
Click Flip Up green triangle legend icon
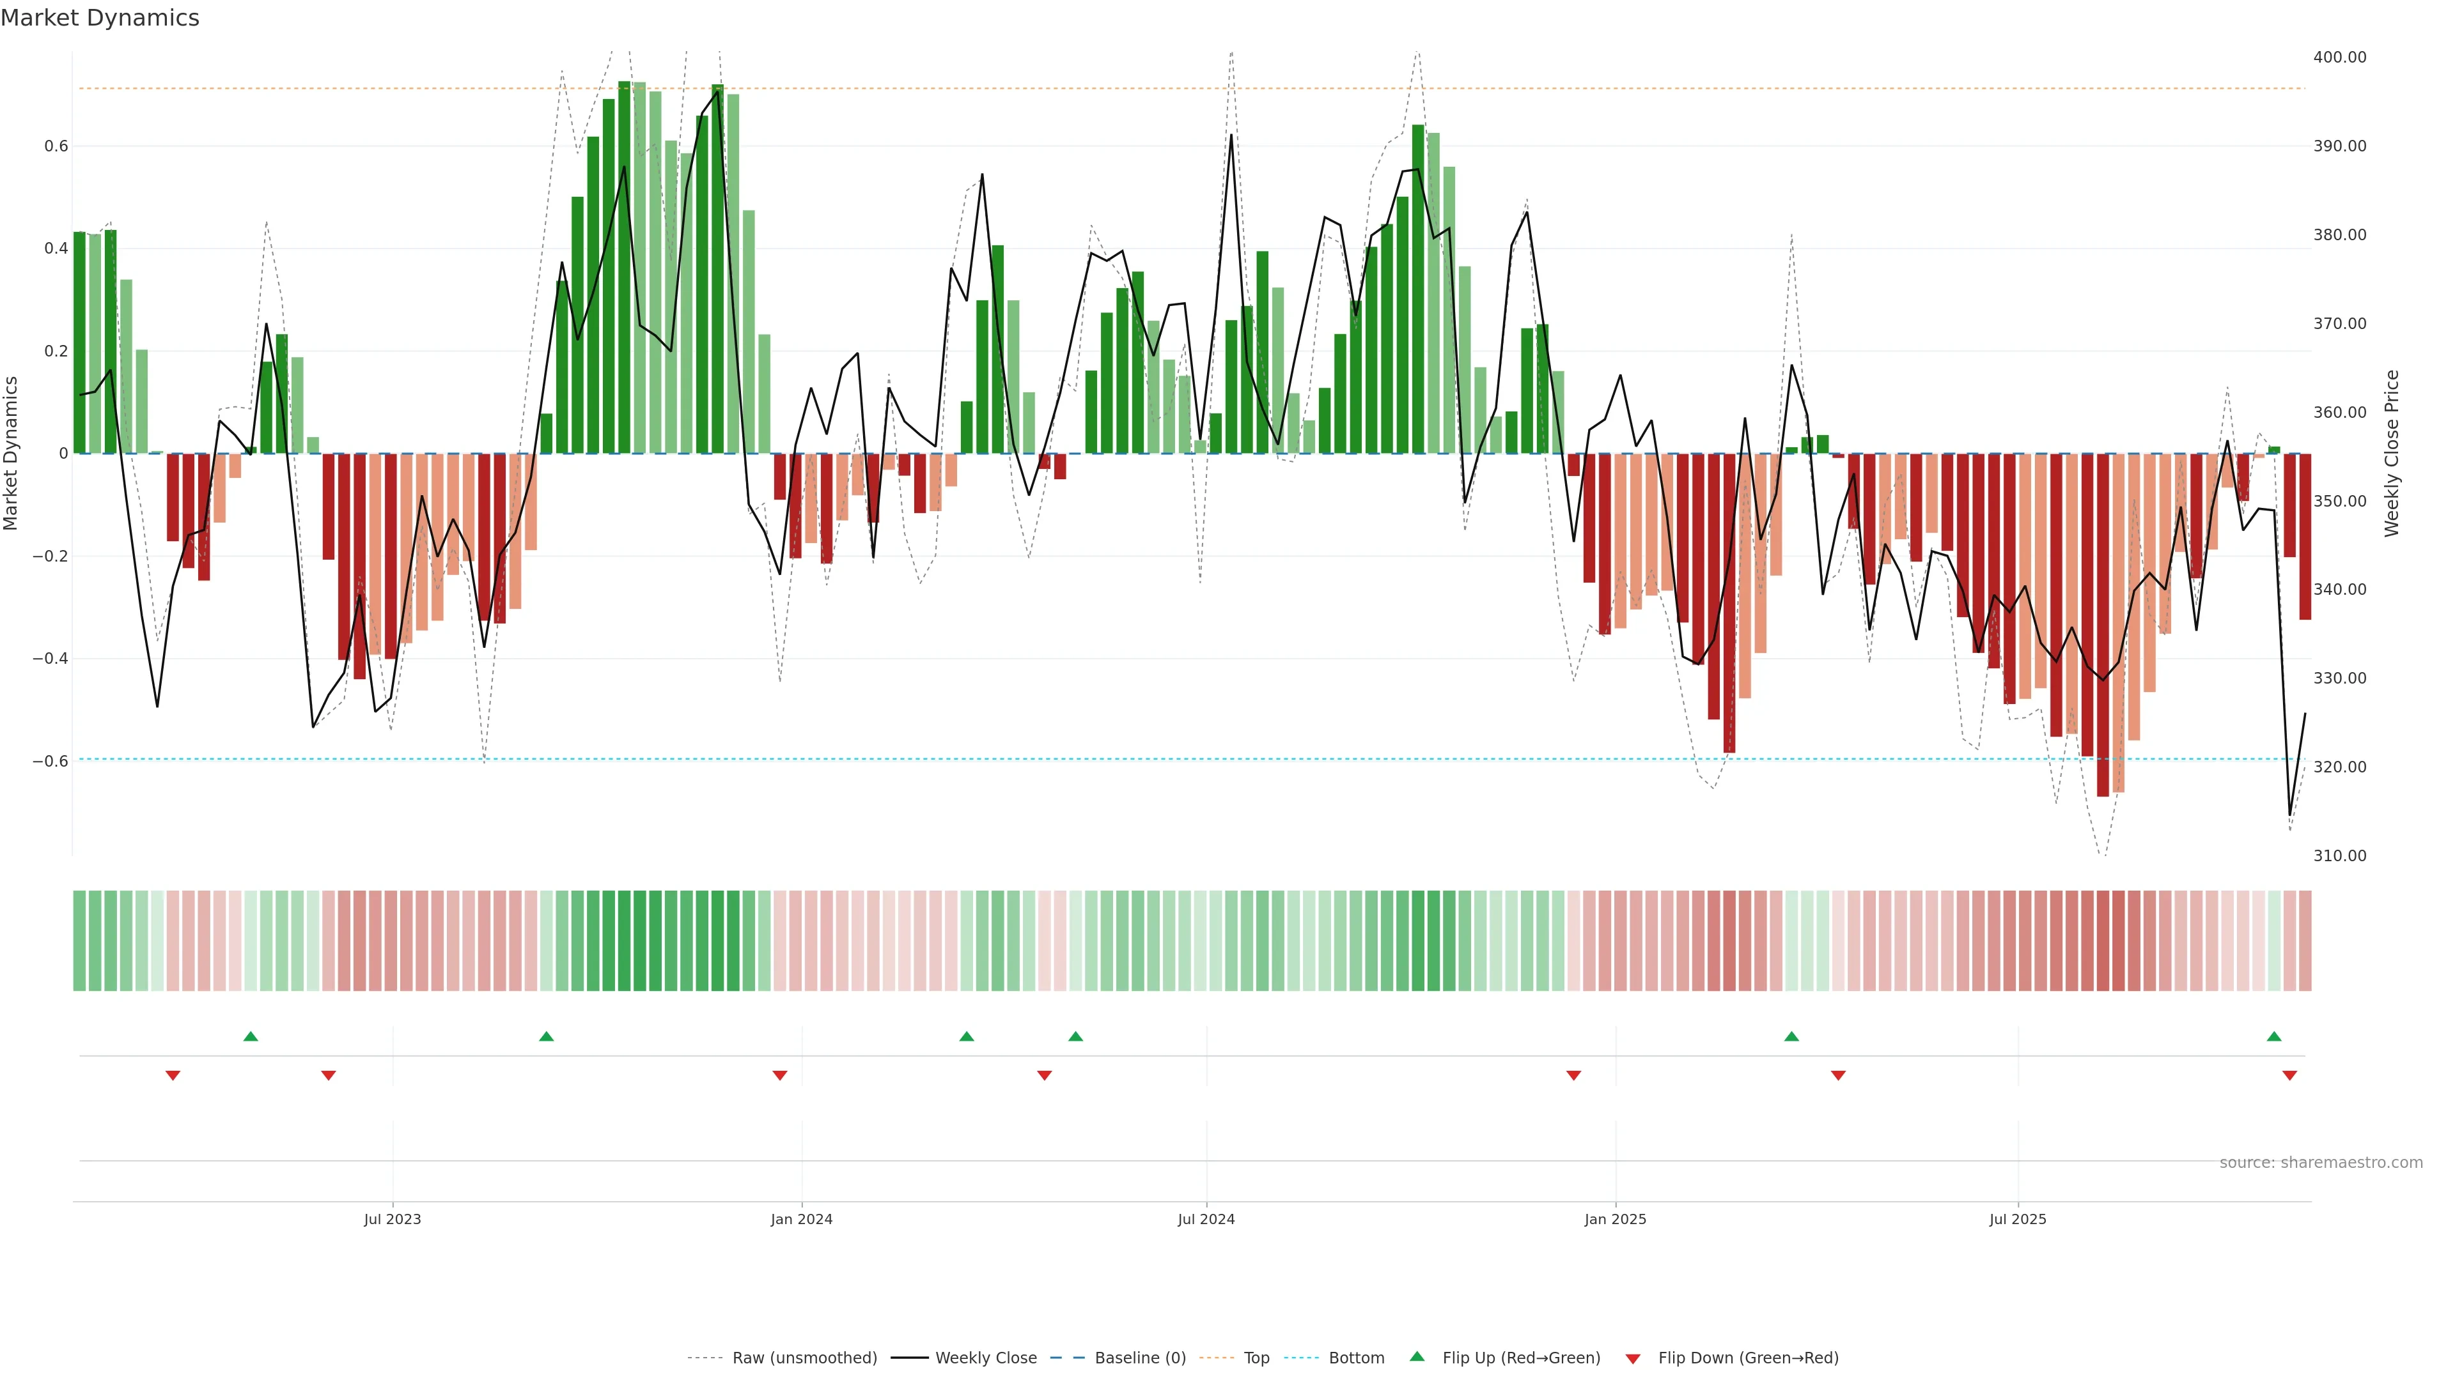(1417, 1357)
